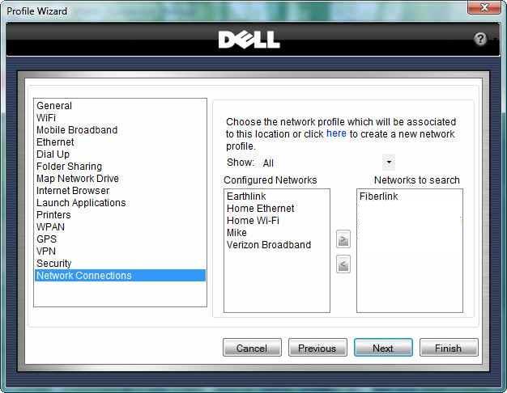Viewport: 507px width, 393px height.
Task: Select Fiberlink in Networks to search
Action: 377,196
